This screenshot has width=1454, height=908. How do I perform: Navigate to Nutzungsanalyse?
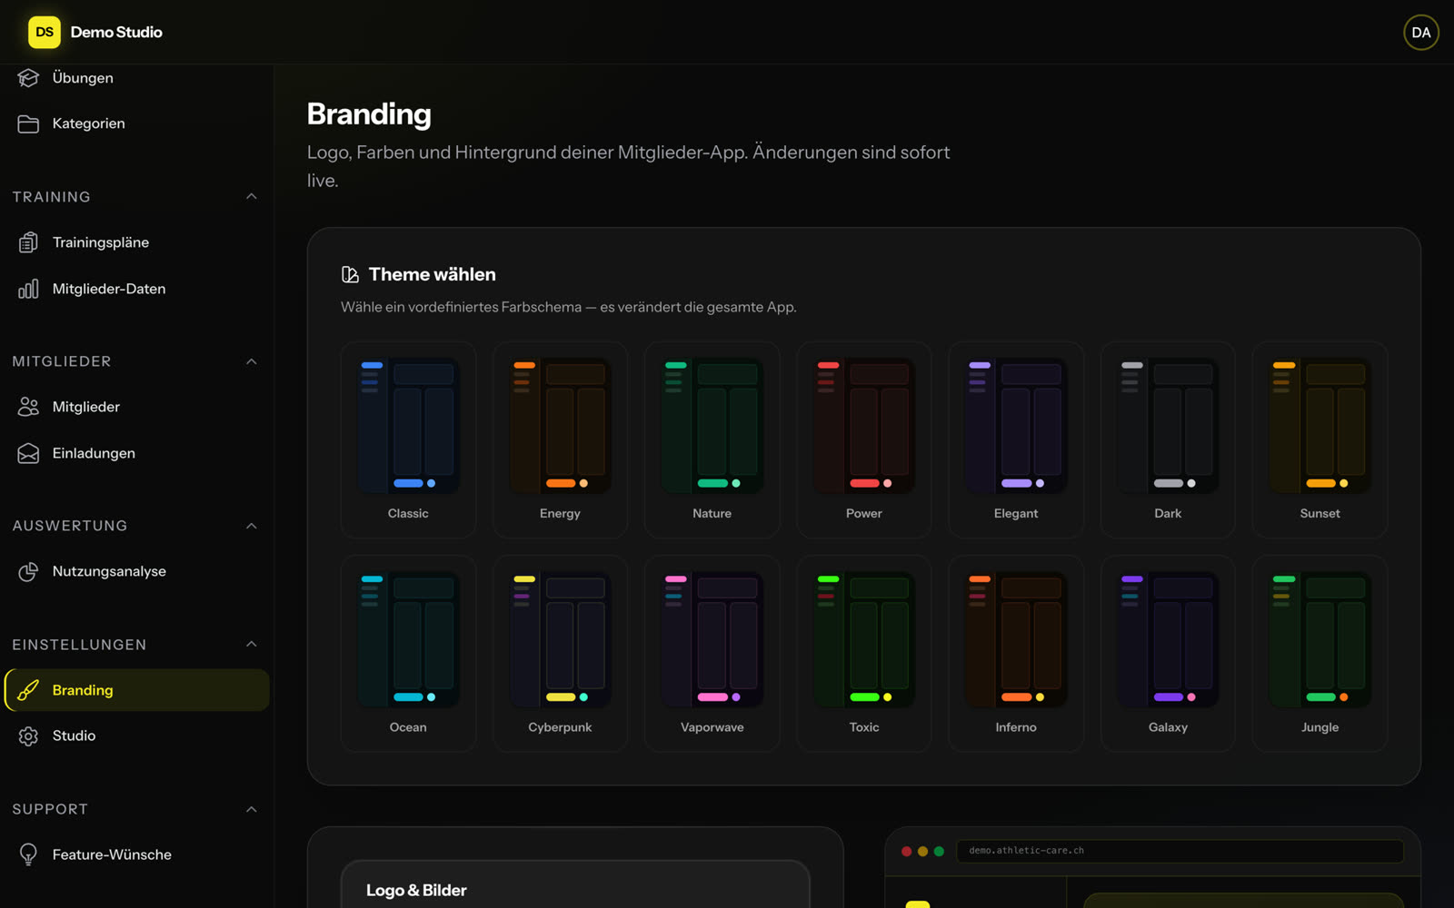pos(136,571)
